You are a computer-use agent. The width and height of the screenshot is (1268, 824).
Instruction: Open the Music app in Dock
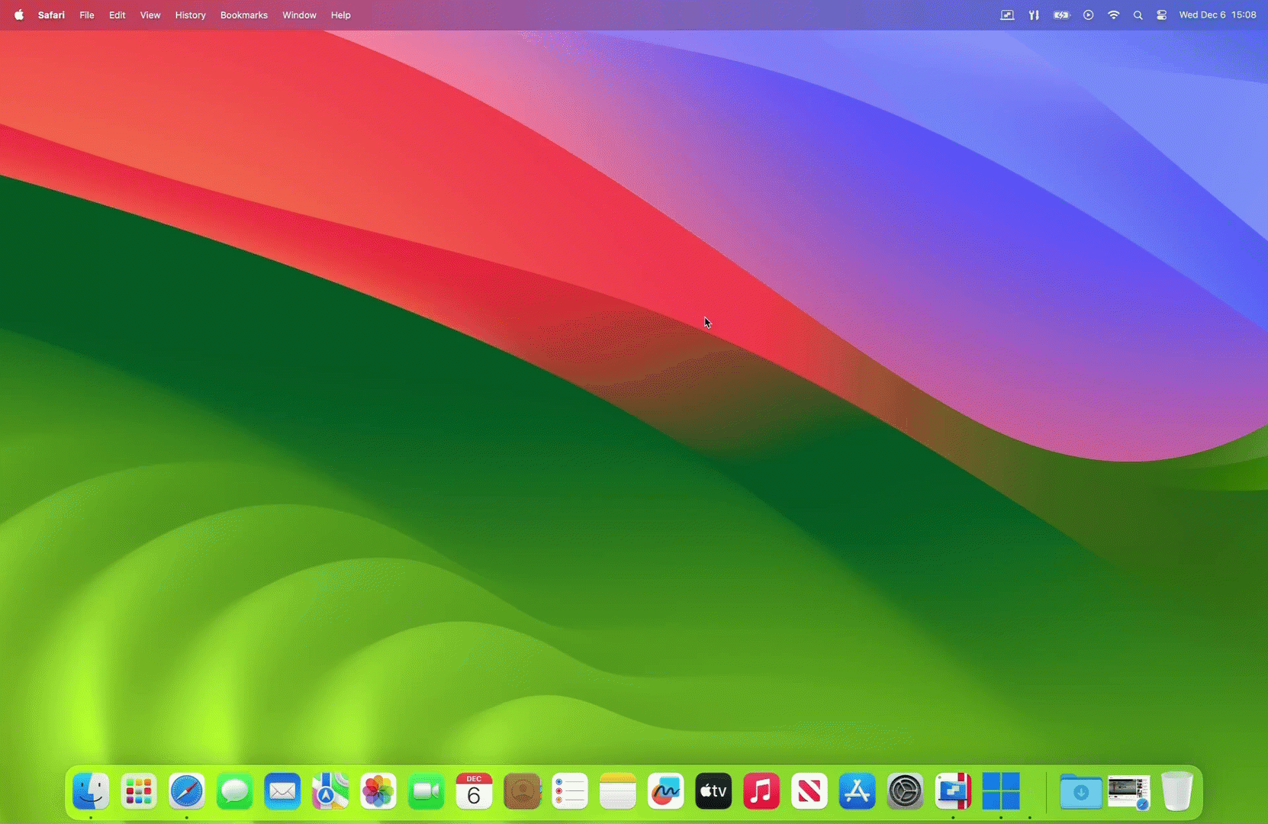pos(761,791)
